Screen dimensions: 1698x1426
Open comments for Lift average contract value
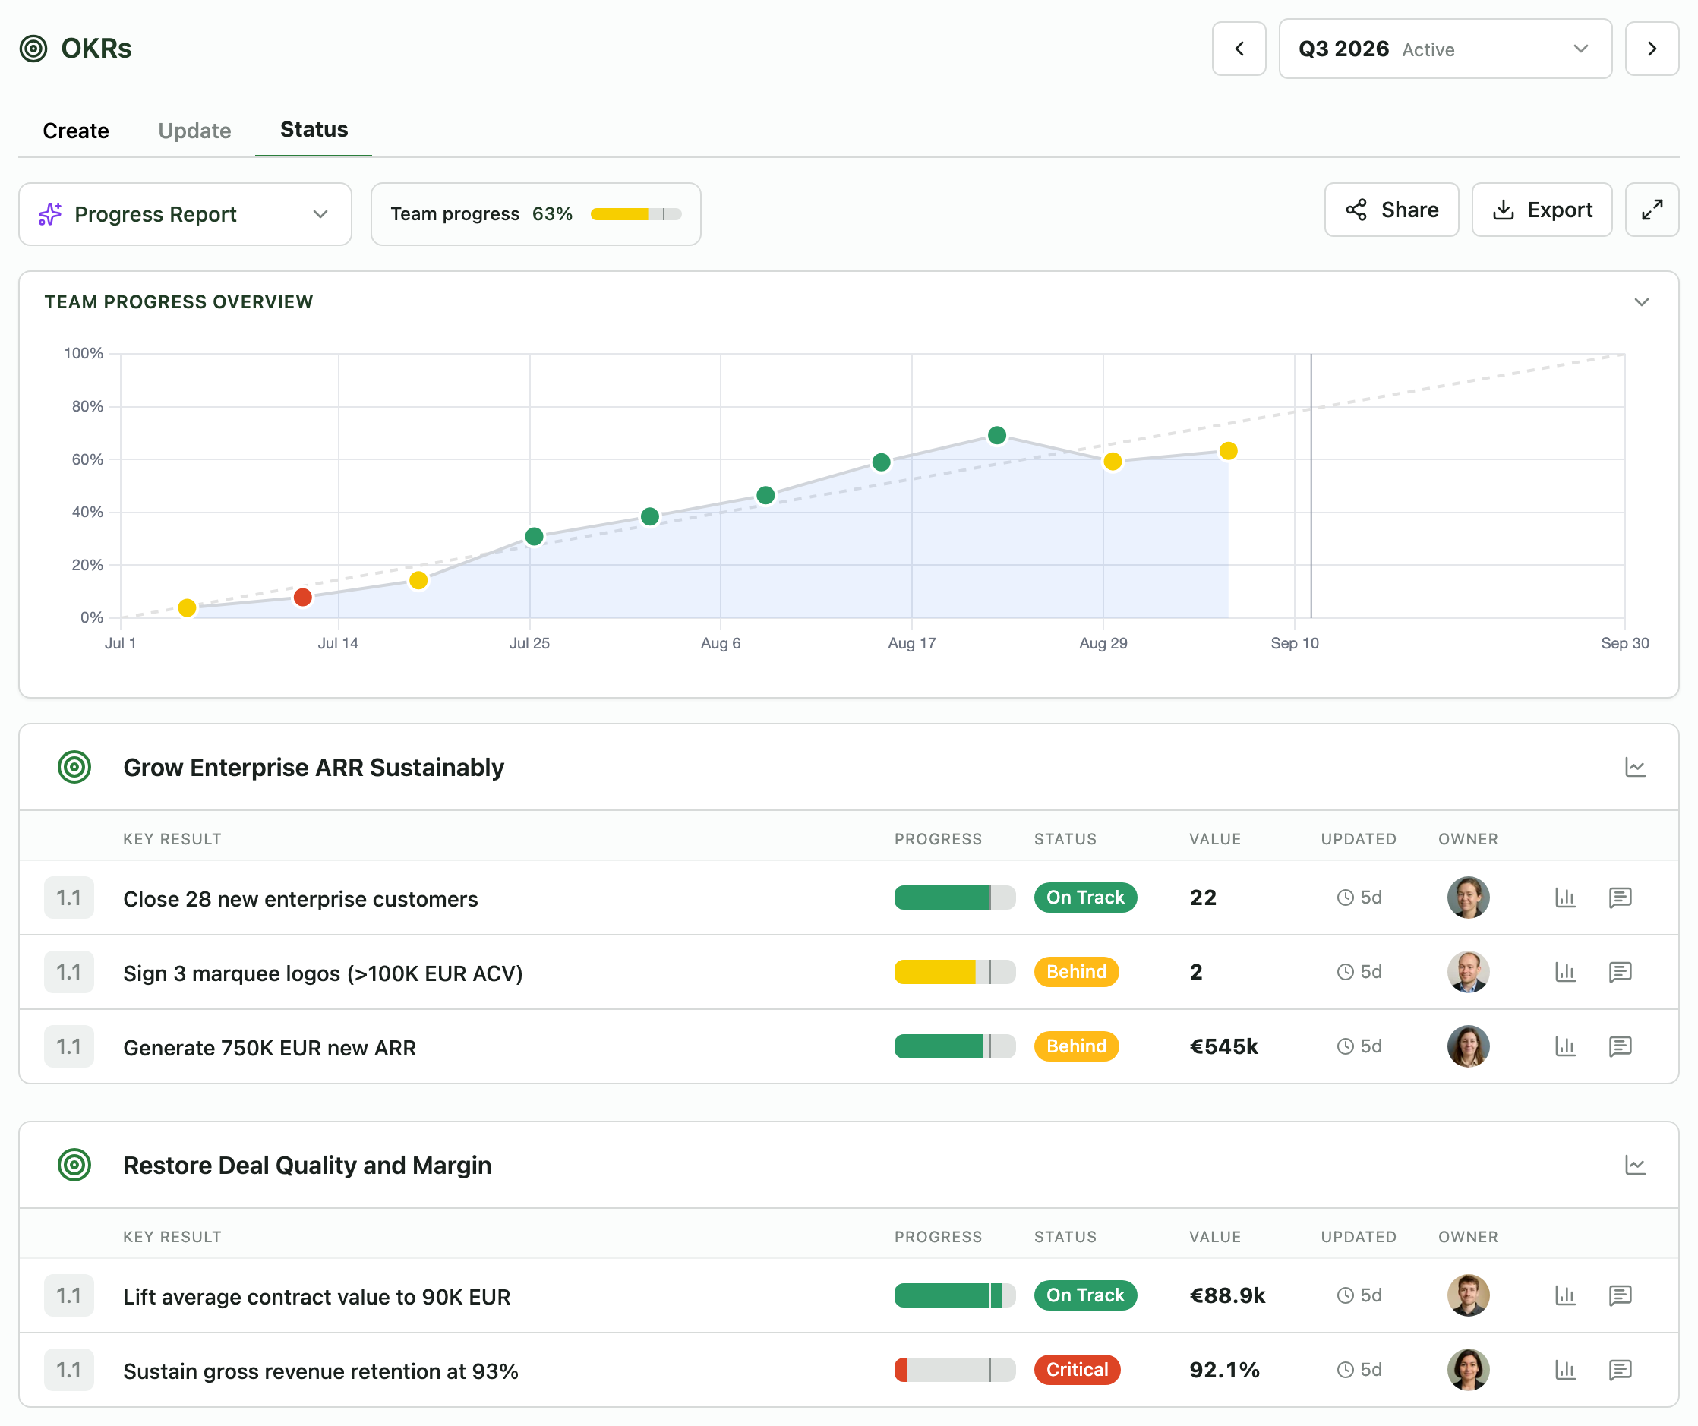click(x=1620, y=1295)
